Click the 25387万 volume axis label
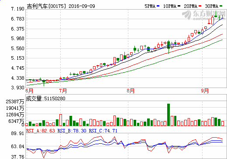Screen dimensions: 227x159 click(x=15, y=101)
